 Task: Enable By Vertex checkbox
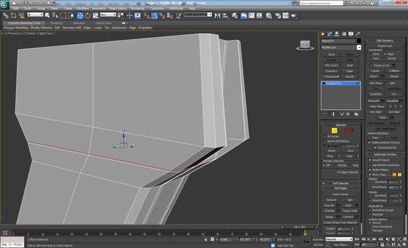point(325,137)
